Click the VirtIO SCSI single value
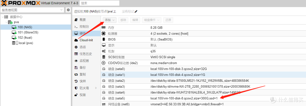306x106 pixels. [x=163, y=57]
